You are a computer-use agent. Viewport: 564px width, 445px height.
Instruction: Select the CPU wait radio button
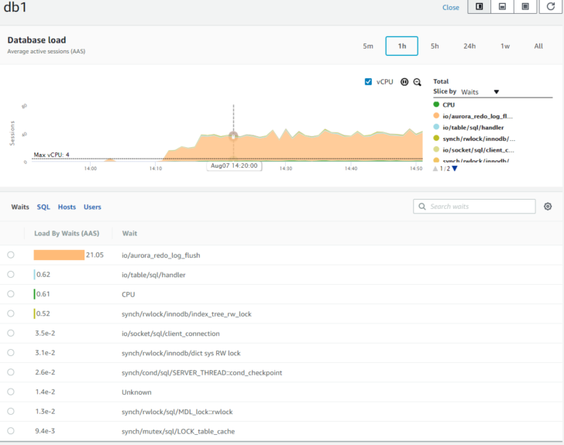[x=11, y=293]
